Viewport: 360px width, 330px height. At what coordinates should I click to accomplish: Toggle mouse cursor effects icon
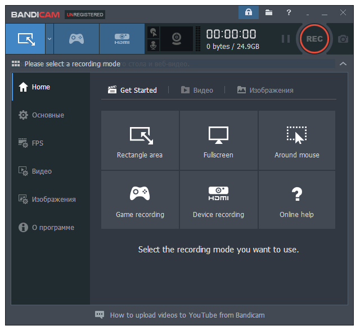pyautogui.click(x=153, y=33)
